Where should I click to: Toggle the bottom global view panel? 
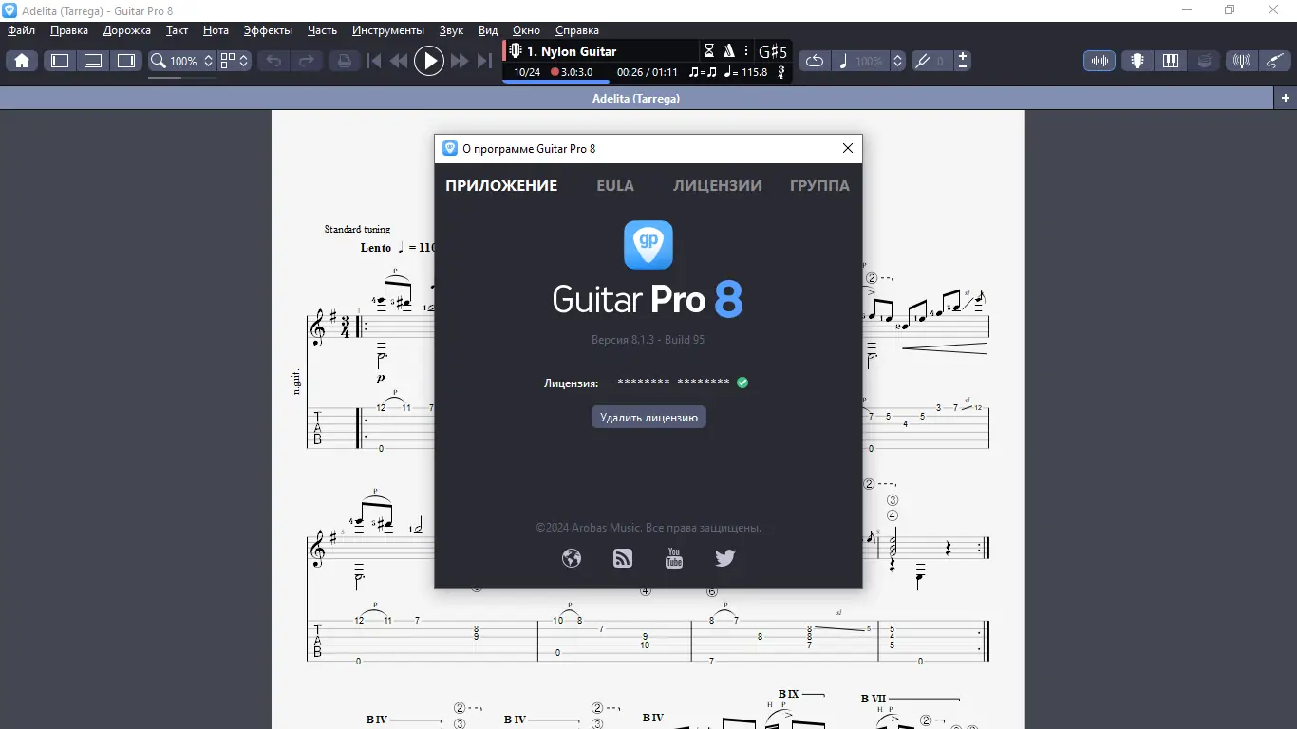tap(93, 61)
